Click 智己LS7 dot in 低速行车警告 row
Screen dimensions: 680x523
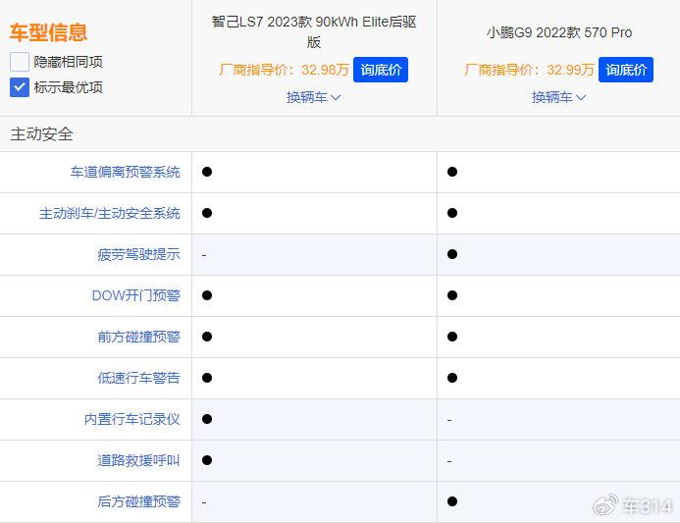(207, 378)
